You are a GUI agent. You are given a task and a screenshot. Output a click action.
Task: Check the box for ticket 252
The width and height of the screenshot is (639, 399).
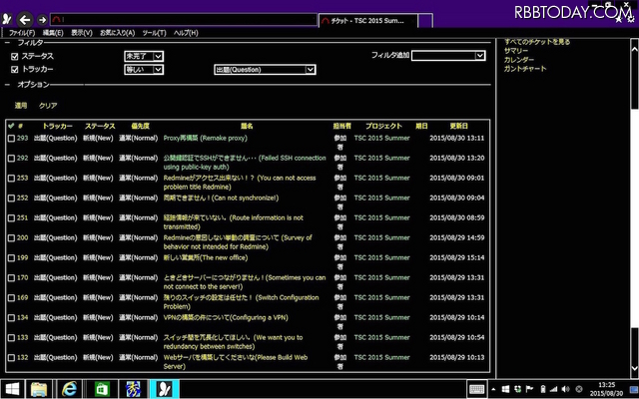pos(11,199)
